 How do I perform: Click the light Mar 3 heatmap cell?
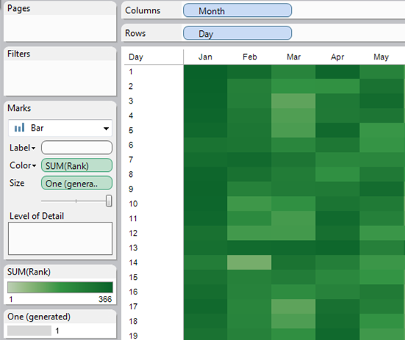[293, 101]
